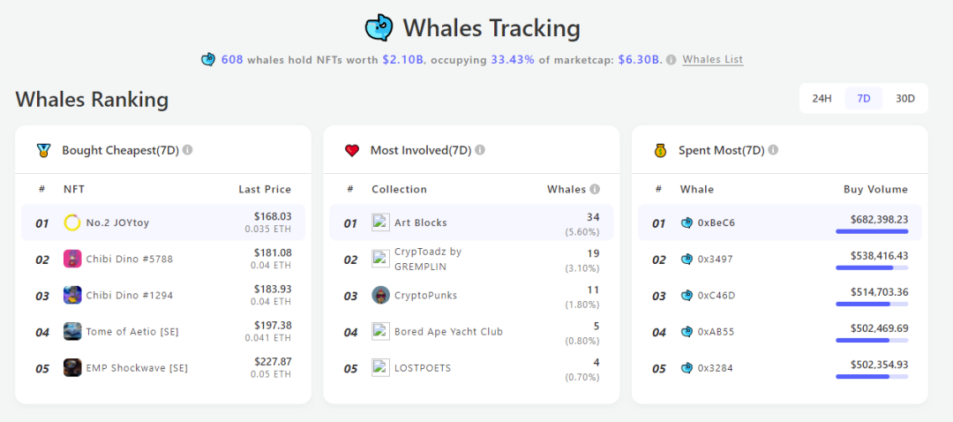This screenshot has width=953, height=422.
Task: Click Chibi Dino #1294 thumbnail
Action: click(x=72, y=296)
